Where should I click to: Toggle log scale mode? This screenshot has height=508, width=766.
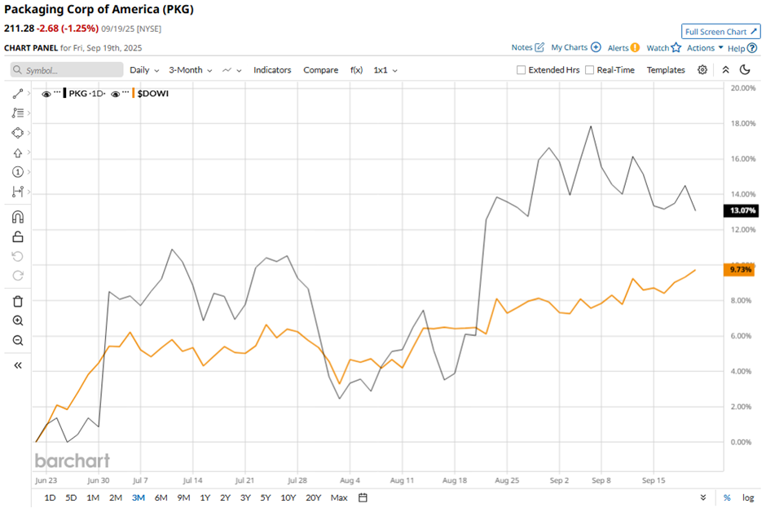(x=748, y=497)
